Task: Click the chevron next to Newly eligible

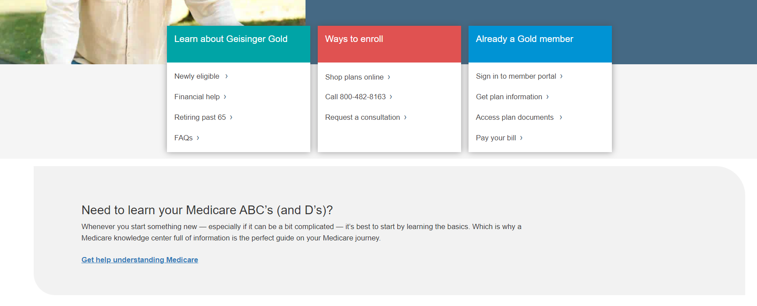Action: click(x=226, y=76)
